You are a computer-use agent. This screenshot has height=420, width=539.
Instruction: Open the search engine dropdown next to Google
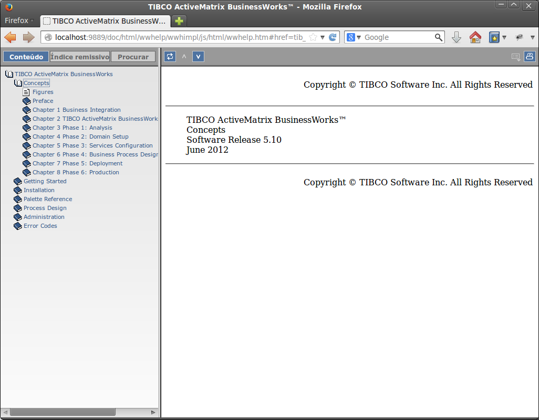click(354, 37)
